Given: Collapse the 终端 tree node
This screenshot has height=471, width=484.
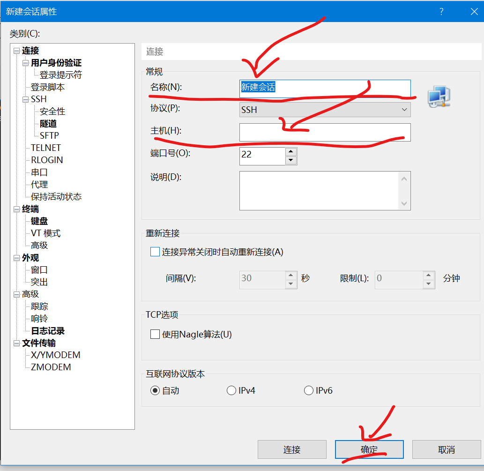Looking at the screenshot, I should [17, 209].
